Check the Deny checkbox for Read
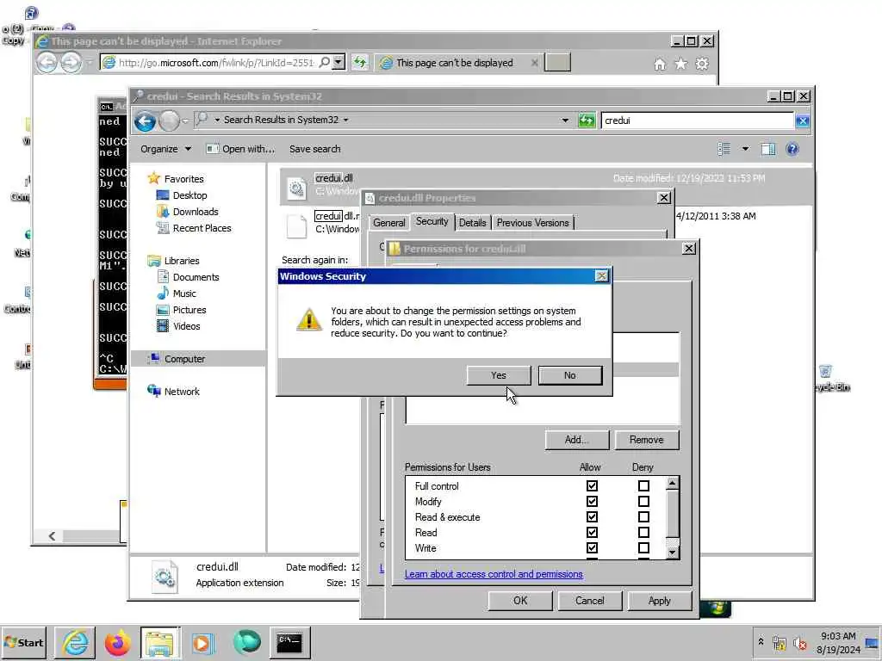Screen dimensions: 882x661 [643, 532]
